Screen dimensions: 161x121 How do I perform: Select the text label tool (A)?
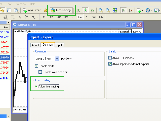click(20, 17)
